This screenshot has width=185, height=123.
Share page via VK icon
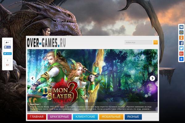pyautogui.click(x=182, y=27)
